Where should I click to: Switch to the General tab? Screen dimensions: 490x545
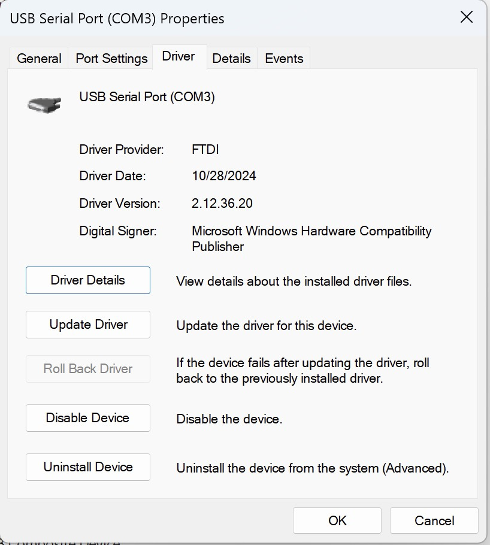tap(39, 59)
